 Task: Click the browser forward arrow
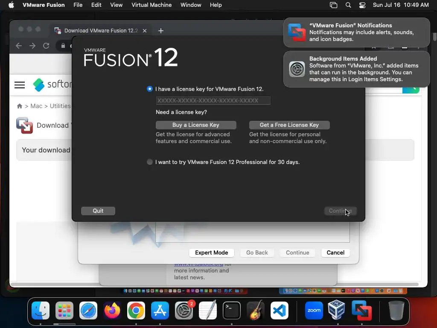click(32, 46)
